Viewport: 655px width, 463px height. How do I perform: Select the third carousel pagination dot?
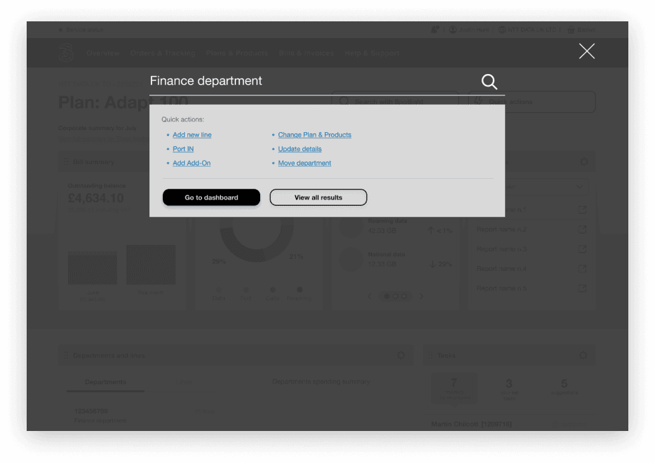coord(404,296)
